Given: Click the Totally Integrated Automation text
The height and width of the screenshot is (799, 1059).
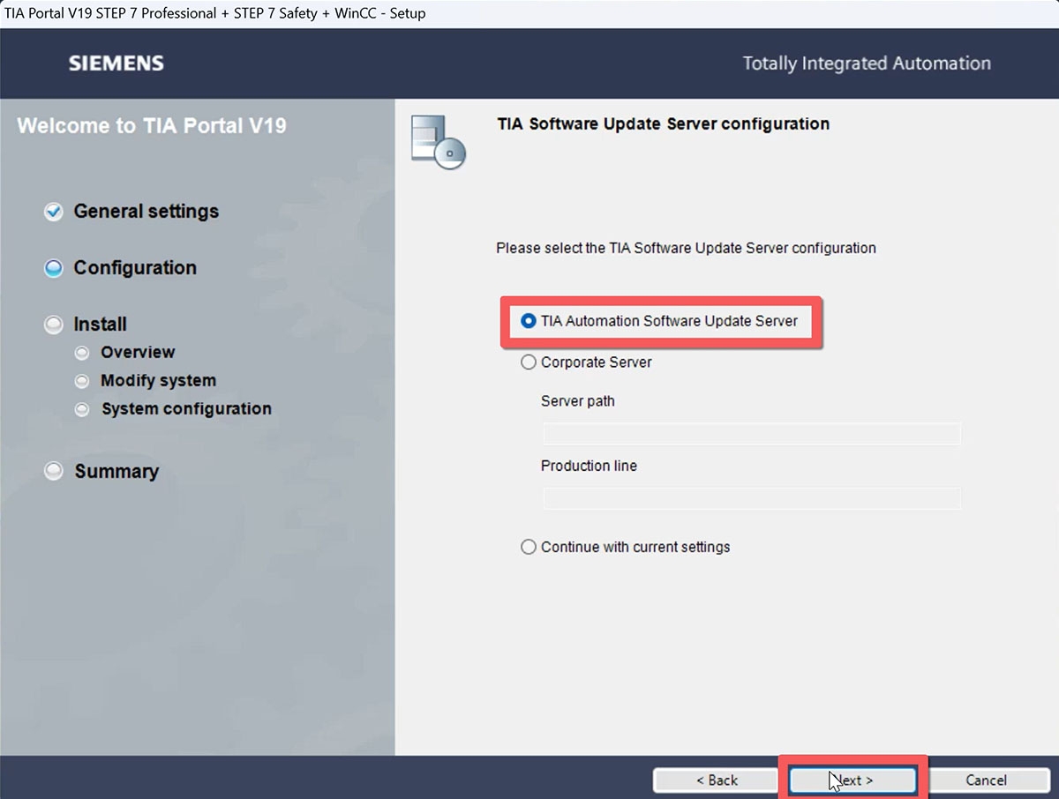Looking at the screenshot, I should click(x=867, y=63).
